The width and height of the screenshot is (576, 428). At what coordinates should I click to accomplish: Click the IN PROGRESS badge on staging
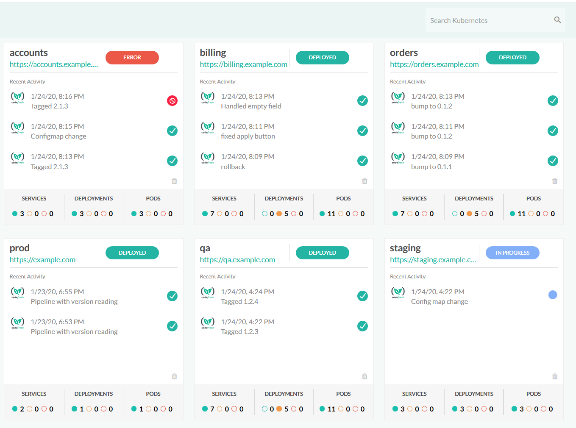pyautogui.click(x=512, y=253)
